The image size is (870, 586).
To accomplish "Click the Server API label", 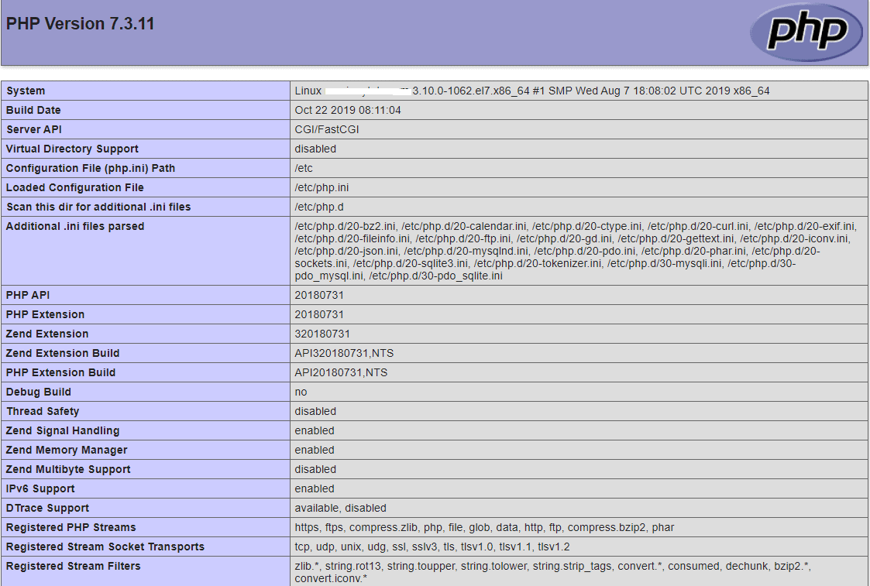I will (34, 130).
